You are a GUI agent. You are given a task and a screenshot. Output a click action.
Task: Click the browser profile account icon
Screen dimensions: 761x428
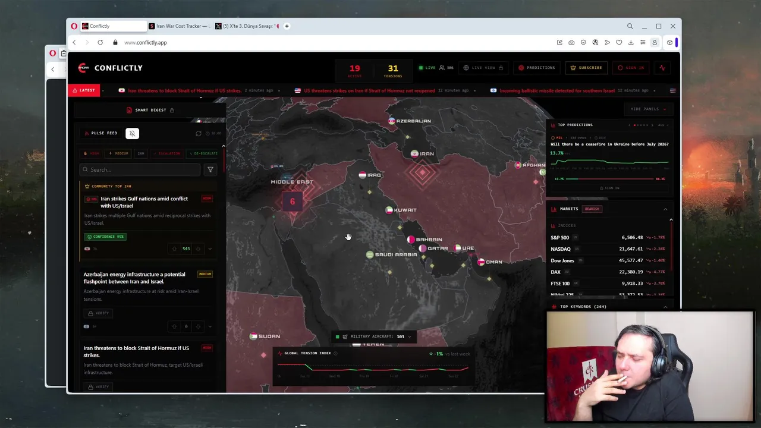pyautogui.click(x=655, y=42)
